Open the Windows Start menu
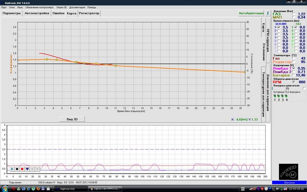The image size is (307, 192). pos(5,189)
